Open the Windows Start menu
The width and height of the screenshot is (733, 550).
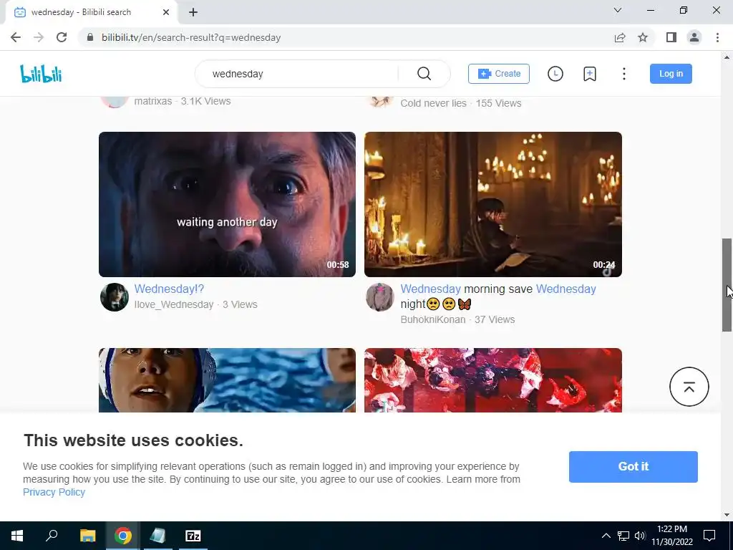(17, 536)
